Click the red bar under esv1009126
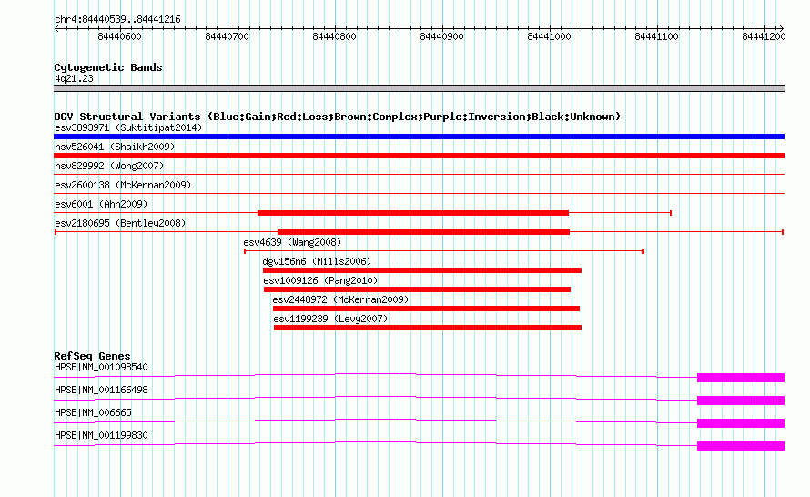Viewport: 810px width, 497px height. click(418, 289)
